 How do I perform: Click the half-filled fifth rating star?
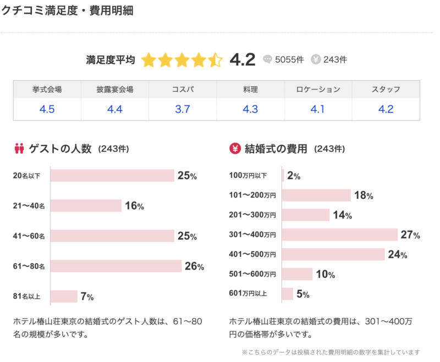tap(215, 60)
